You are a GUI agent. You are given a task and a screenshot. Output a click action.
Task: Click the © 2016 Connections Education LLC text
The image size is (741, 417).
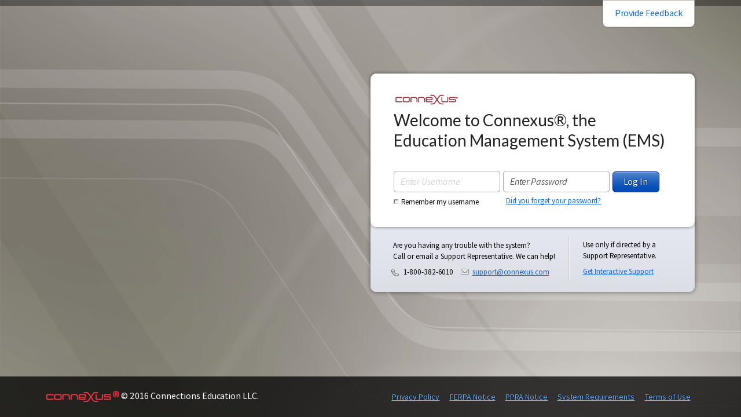pyautogui.click(x=190, y=396)
